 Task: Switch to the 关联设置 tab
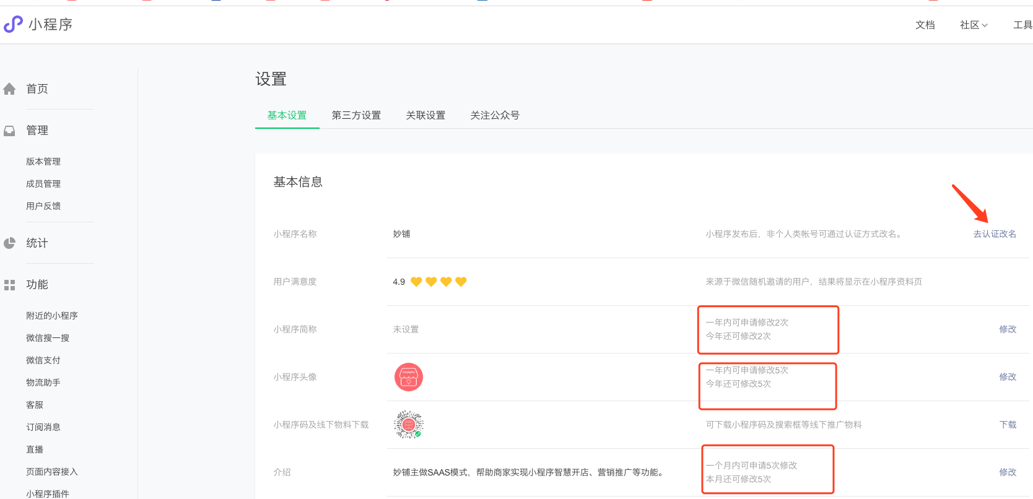(425, 115)
